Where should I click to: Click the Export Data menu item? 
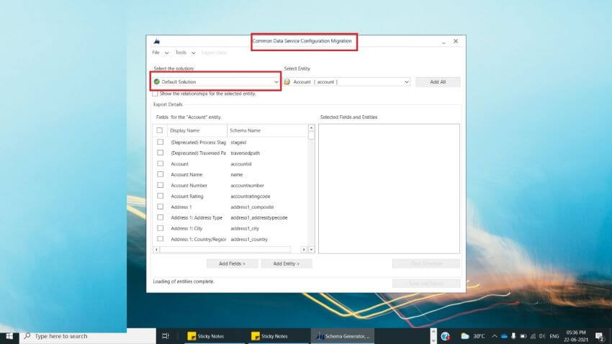coord(214,53)
